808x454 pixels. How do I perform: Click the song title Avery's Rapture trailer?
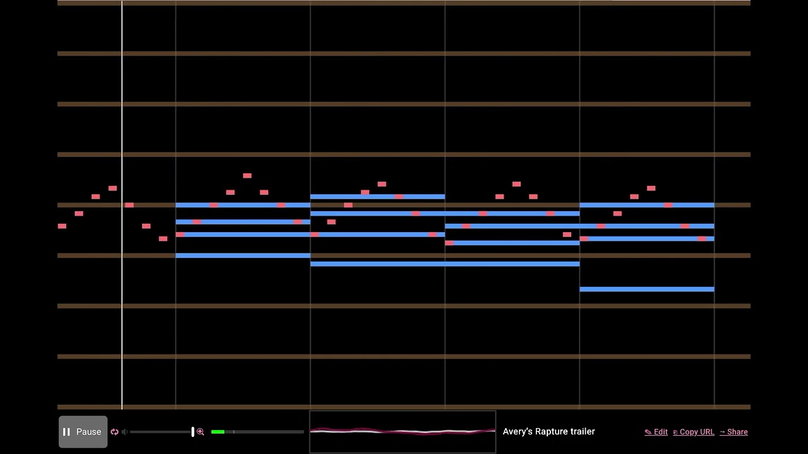549,431
